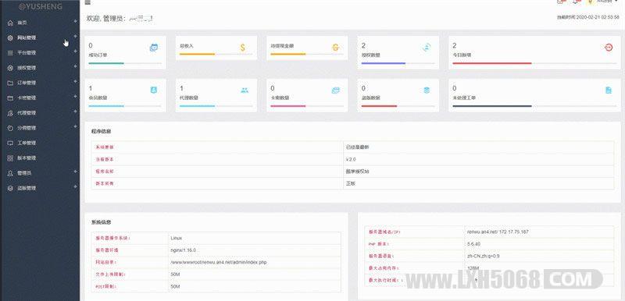Screen dimensions: 625x301
Task: Click the red 今日新增 progress bar
Action: [x=492, y=63]
